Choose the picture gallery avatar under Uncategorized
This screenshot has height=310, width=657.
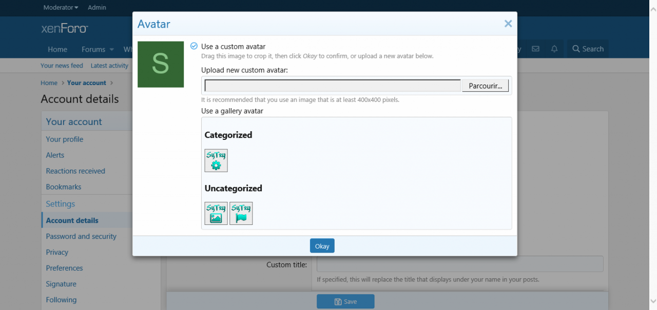point(216,213)
